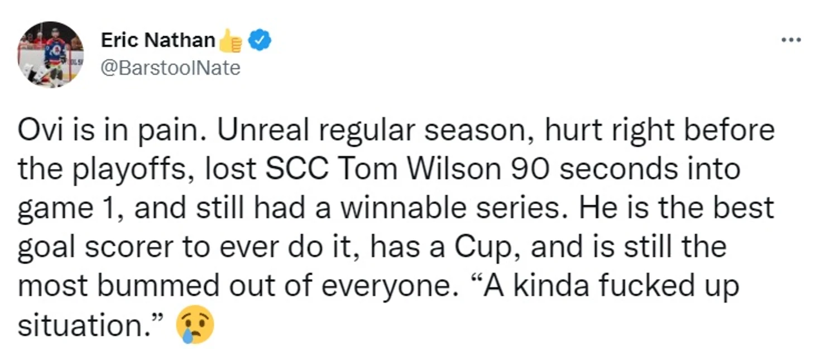Open Eric Nathan's round profile picture
The height and width of the screenshot is (349, 815).
point(51,54)
